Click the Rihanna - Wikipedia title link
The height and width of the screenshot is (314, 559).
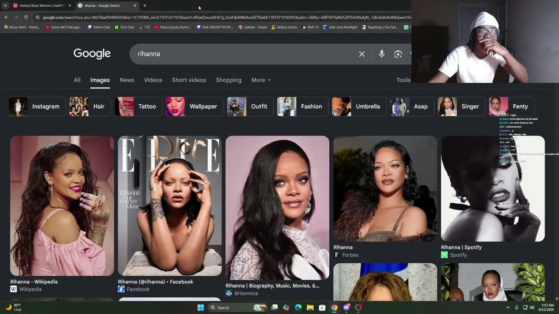click(x=34, y=282)
